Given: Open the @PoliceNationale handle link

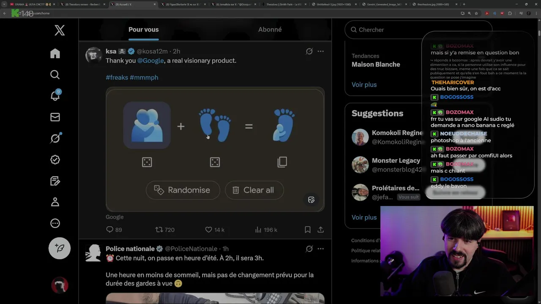Looking at the screenshot, I should coord(191,249).
